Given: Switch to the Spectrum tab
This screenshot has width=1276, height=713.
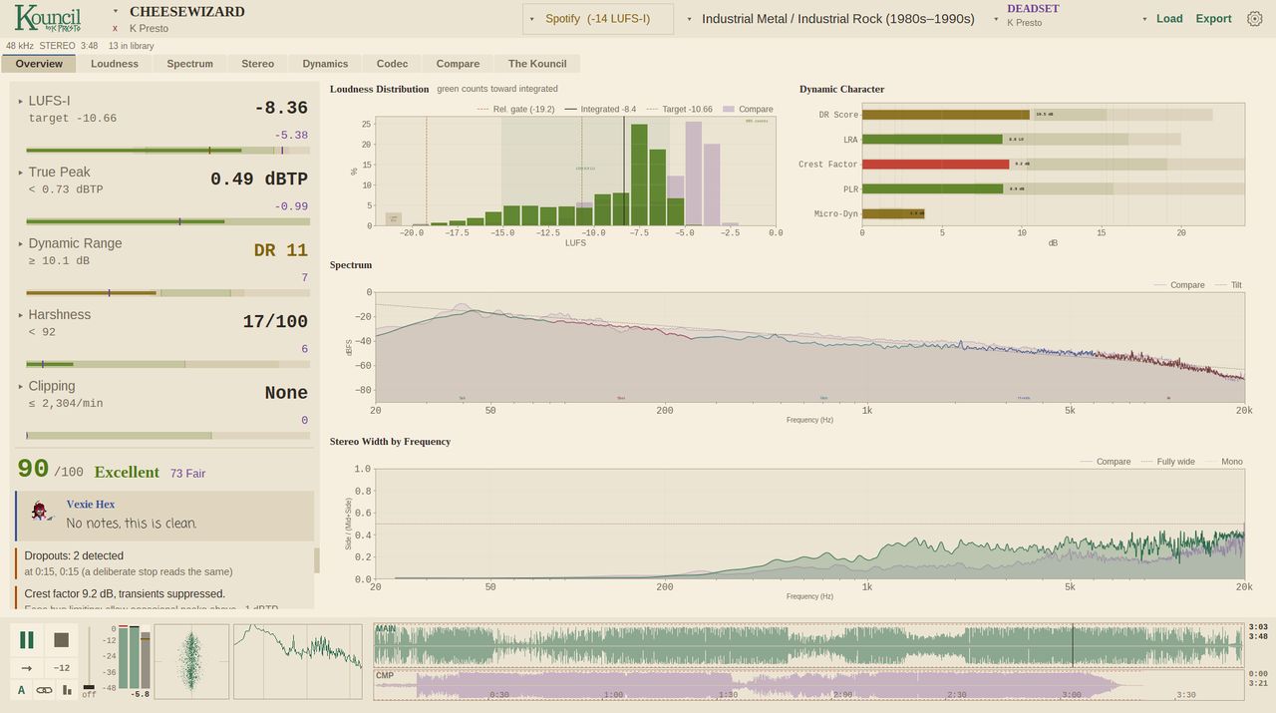Looking at the screenshot, I should [190, 64].
